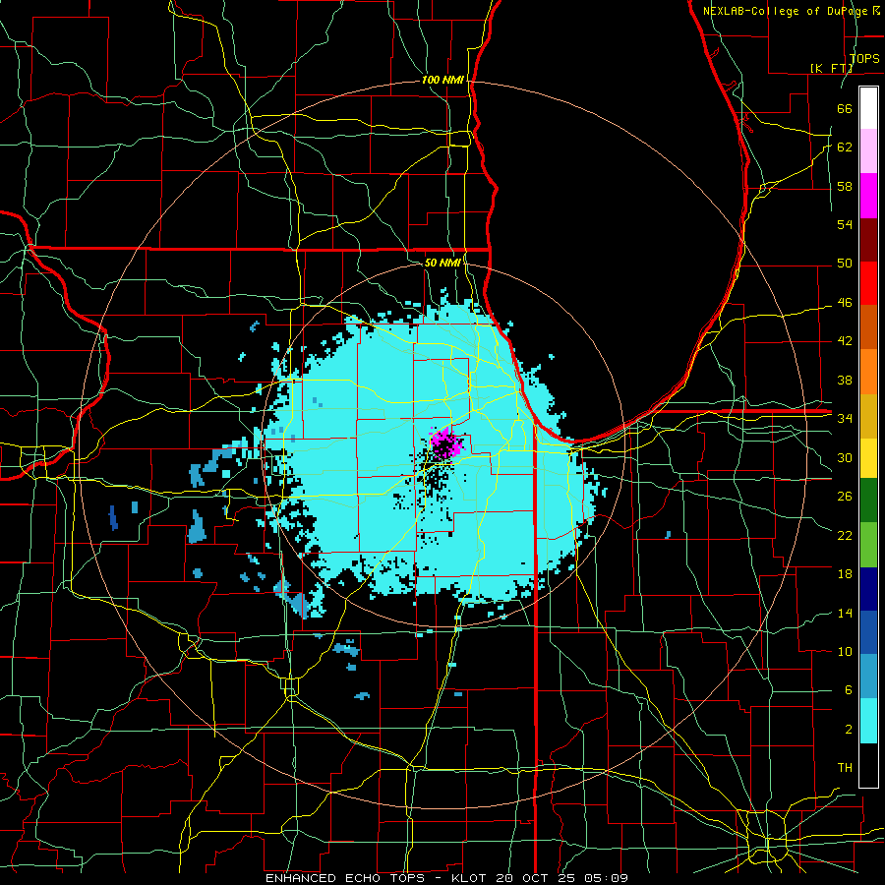Click the legend value '34'
885x885 pixels.
pyautogui.click(x=845, y=419)
